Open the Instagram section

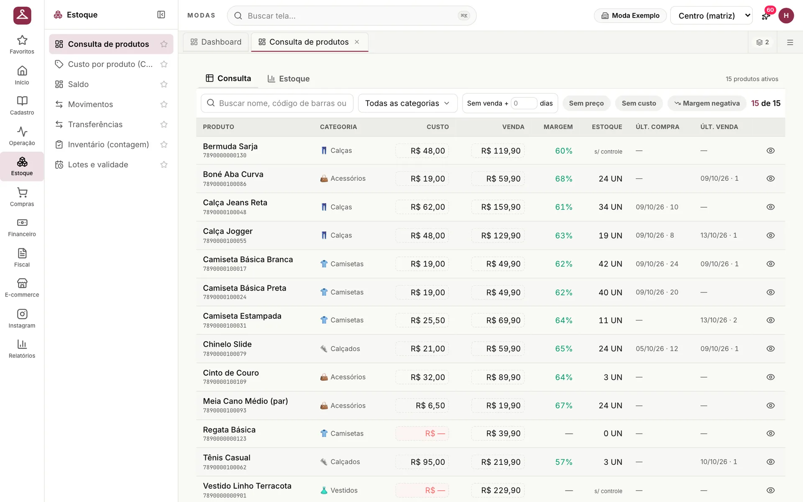[x=22, y=319]
